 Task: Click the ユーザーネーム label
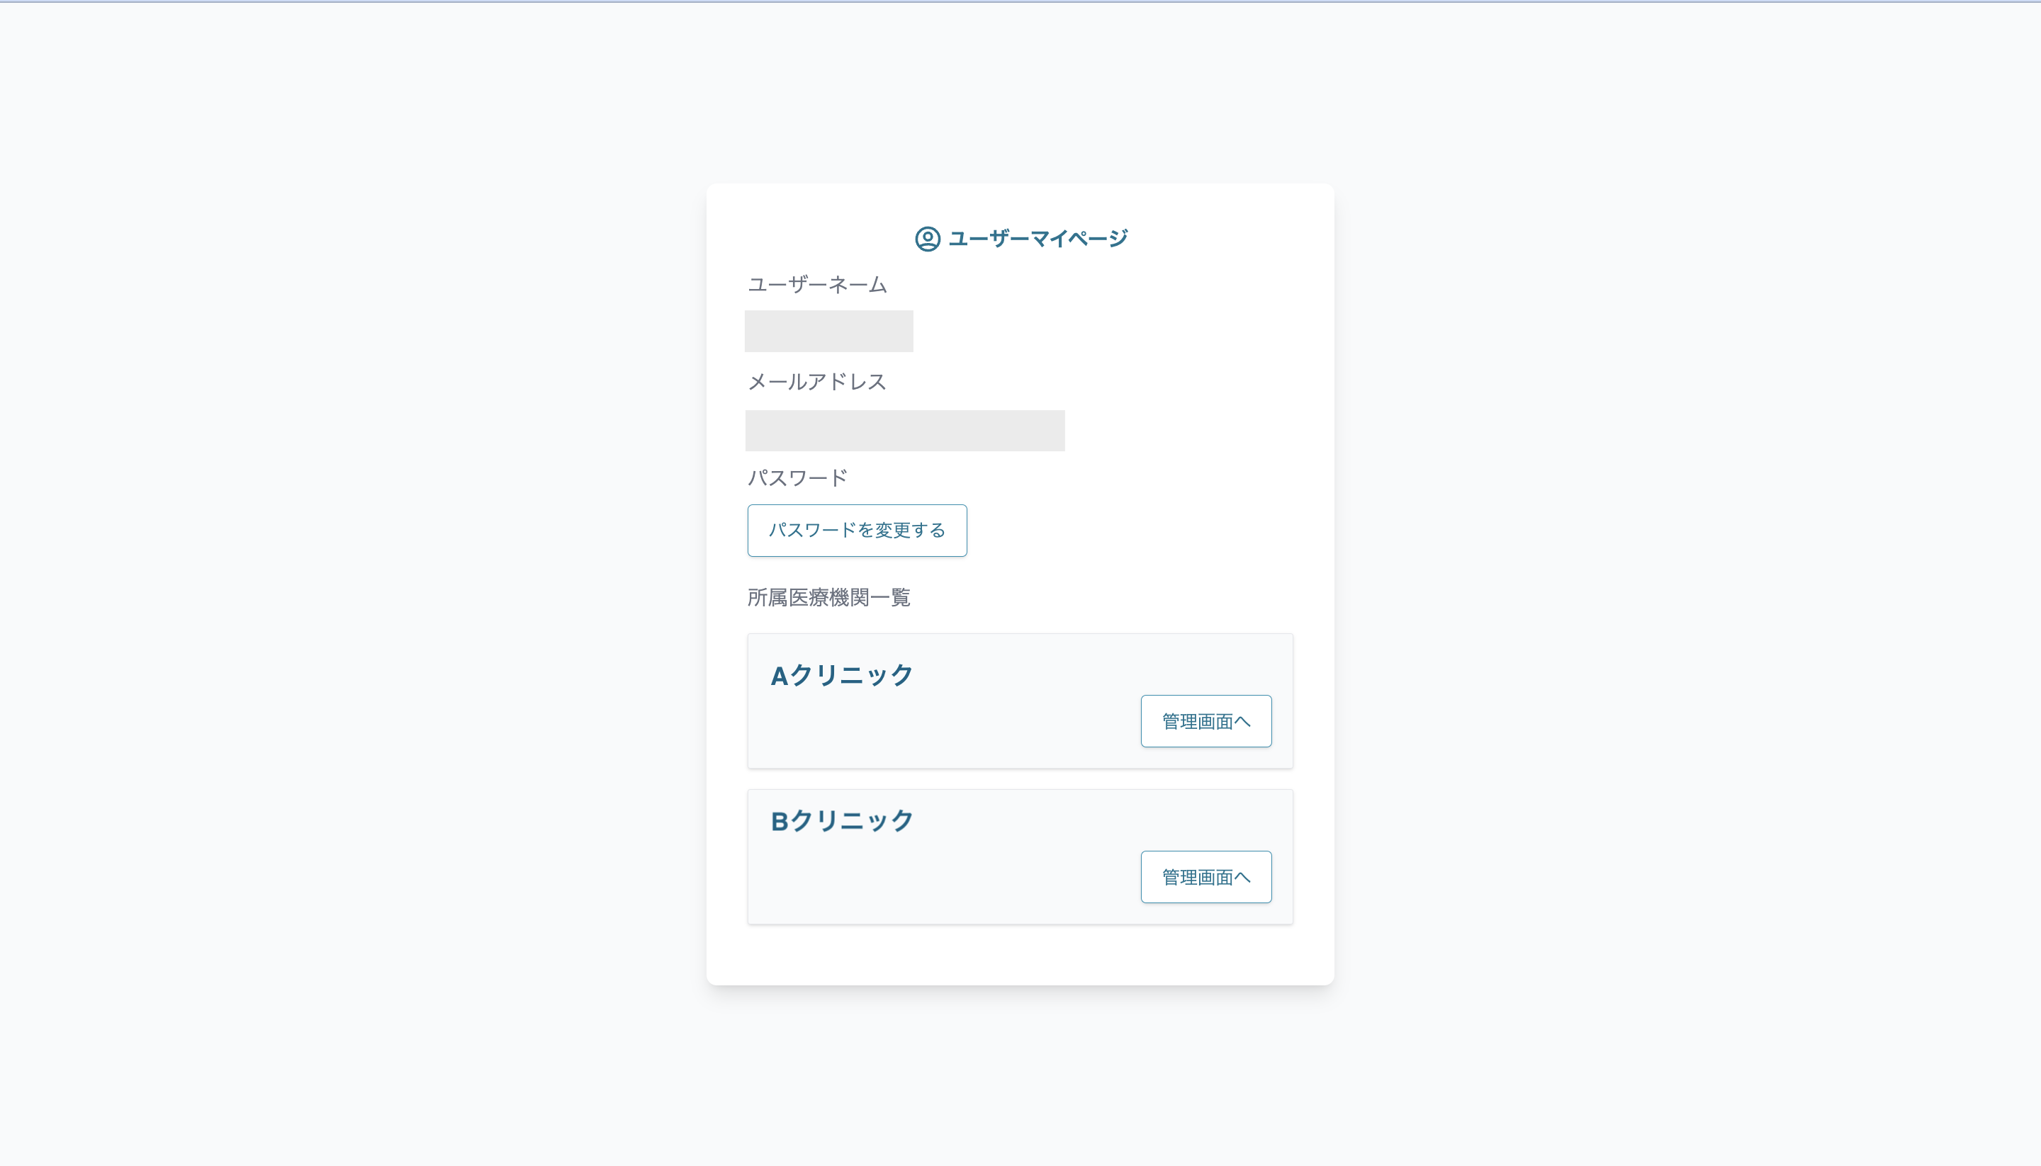pos(817,285)
